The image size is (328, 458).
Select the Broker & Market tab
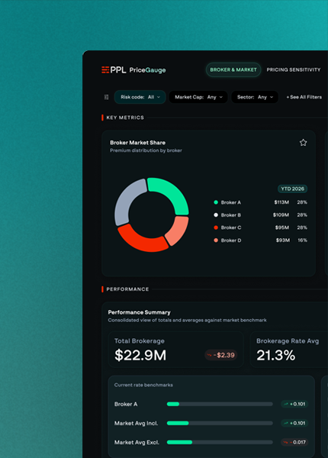(x=233, y=69)
